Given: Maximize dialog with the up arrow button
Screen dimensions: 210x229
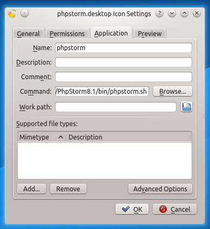Looking at the screenshot, I should coord(184,13).
